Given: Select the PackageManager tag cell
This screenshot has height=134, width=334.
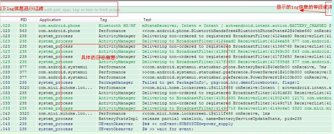Looking at the screenshot, I should point(116,83).
